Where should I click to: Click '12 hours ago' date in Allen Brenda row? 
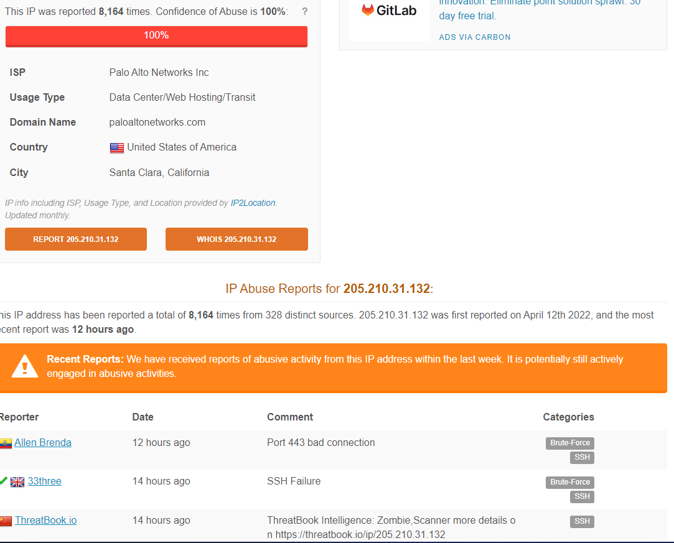coord(161,442)
